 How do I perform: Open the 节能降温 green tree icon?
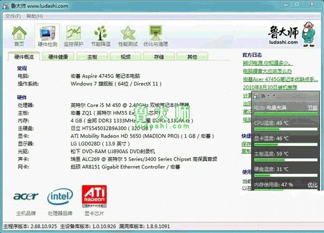[101, 36]
